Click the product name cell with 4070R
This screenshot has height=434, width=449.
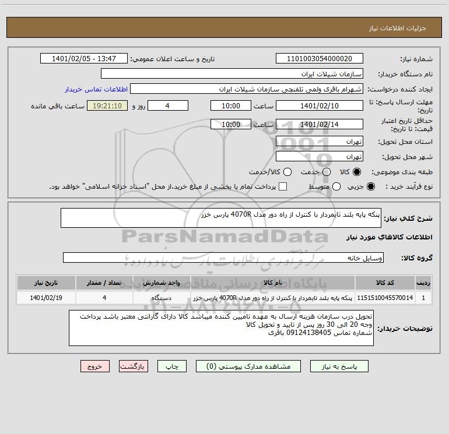(273, 298)
